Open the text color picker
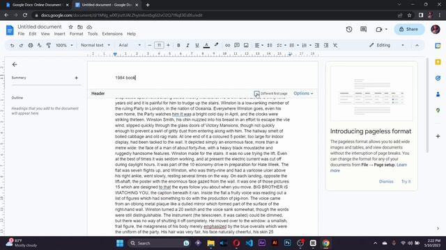This screenshot has width=446, height=250. [206, 45]
